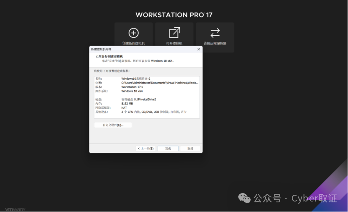Select the 8192 MB memory value
The width and height of the screenshot is (348, 212).
tap(127, 104)
